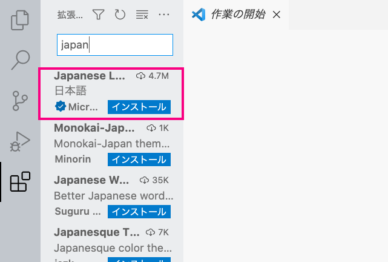Click the Better Japanese word... description
This screenshot has height=262, width=388.
114,196
